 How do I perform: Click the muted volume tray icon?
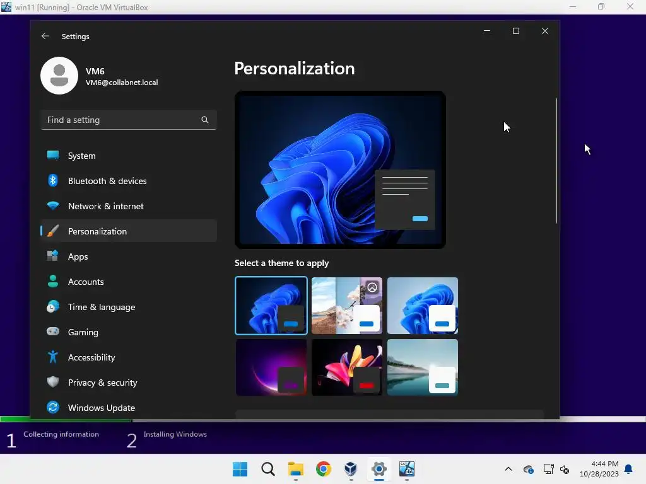[565, 469]
